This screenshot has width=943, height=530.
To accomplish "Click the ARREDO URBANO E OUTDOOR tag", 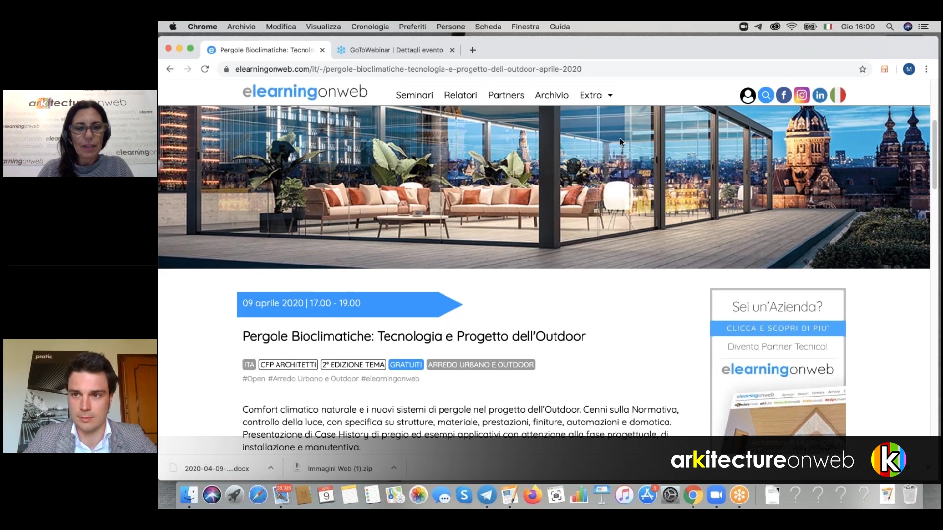I will (x=480, y=365).
